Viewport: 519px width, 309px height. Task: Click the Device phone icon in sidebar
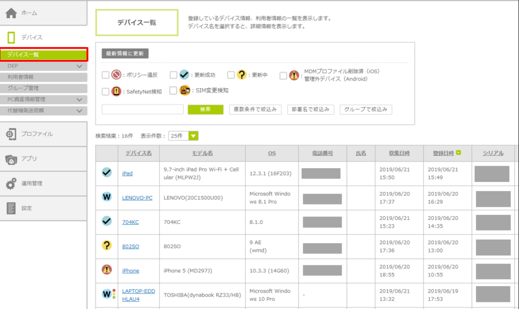point(11,37)
